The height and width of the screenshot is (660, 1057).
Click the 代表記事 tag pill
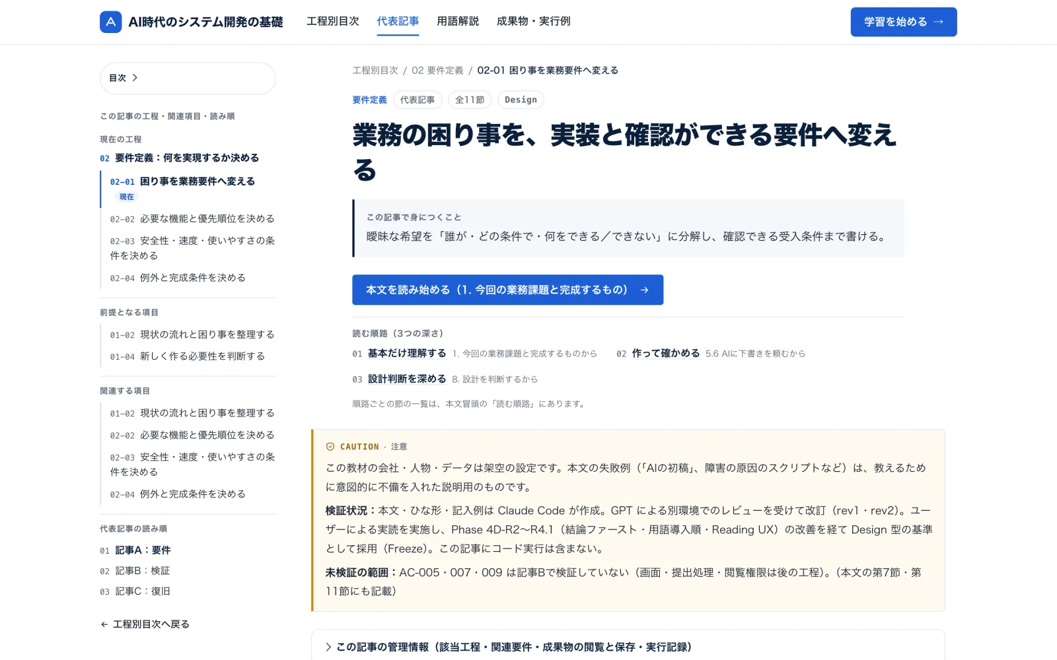pos(418,100)
